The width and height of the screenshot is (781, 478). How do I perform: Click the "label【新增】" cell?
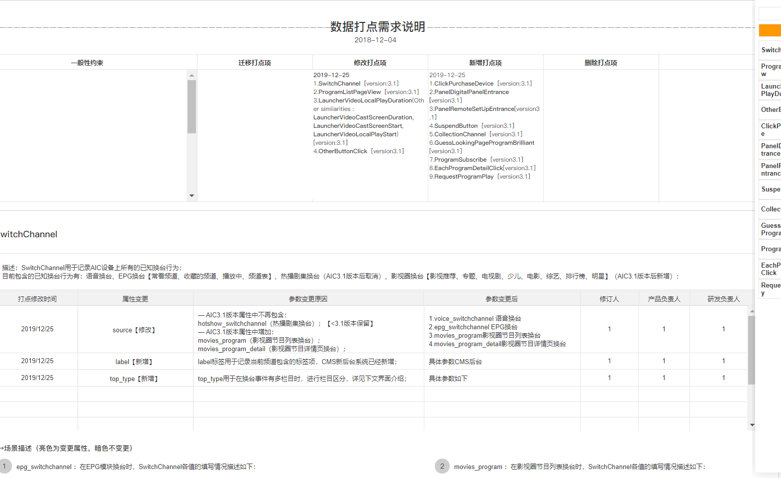pyautogui.click(x=135, y=362)
